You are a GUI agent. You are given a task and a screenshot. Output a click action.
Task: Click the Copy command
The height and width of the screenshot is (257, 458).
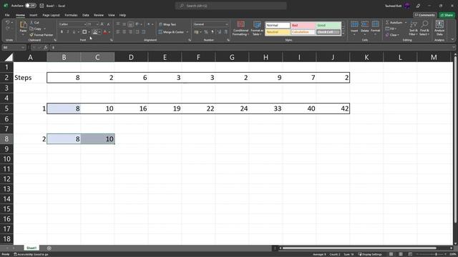(36, 29)
